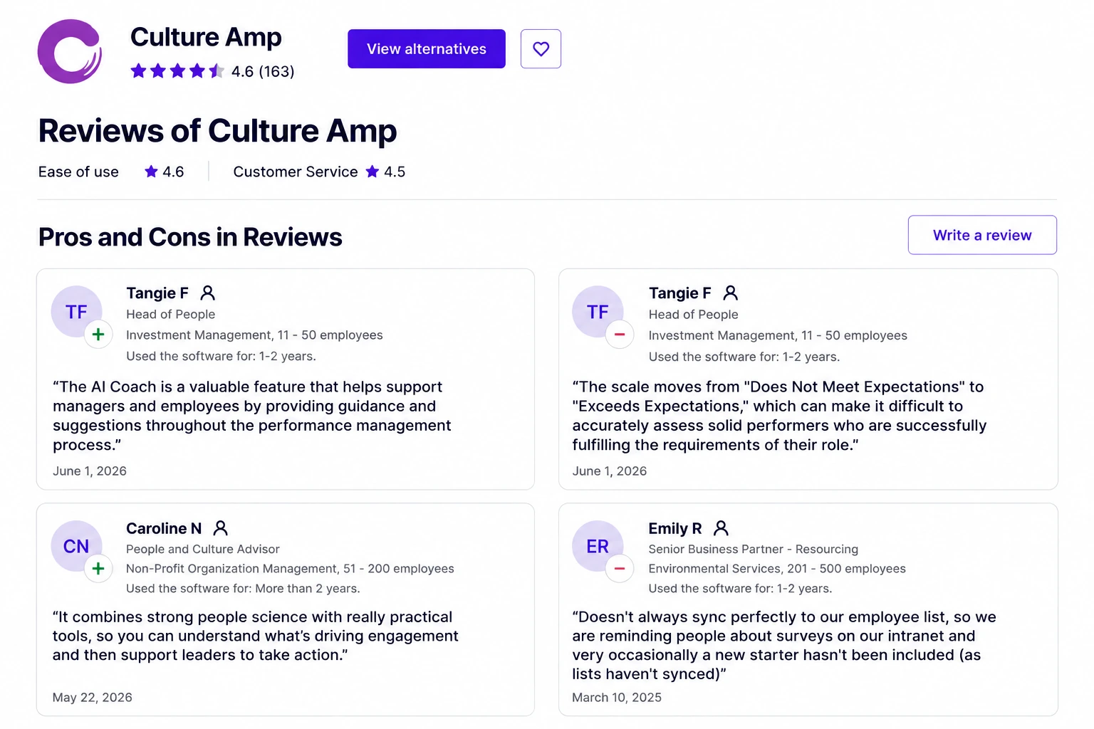This screenshot has height=729, width=1094.
Task: Click the 'Does Not Meet Expectations' review quote
Action: 779,416
